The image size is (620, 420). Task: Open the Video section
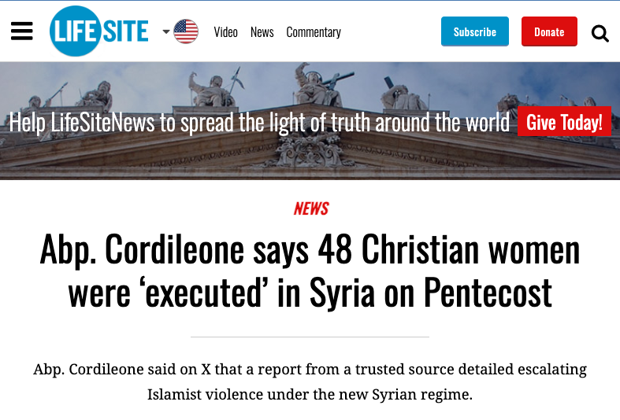pyautogui.click(x=226, y=32)
